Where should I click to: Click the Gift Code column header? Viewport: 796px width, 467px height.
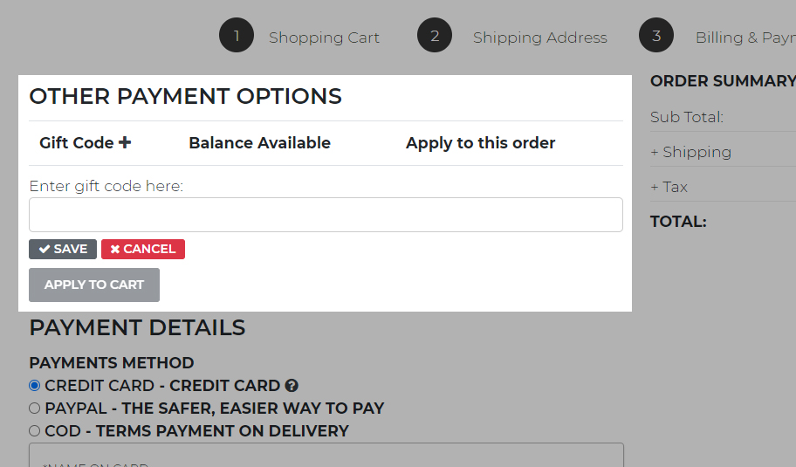[76, 143]
